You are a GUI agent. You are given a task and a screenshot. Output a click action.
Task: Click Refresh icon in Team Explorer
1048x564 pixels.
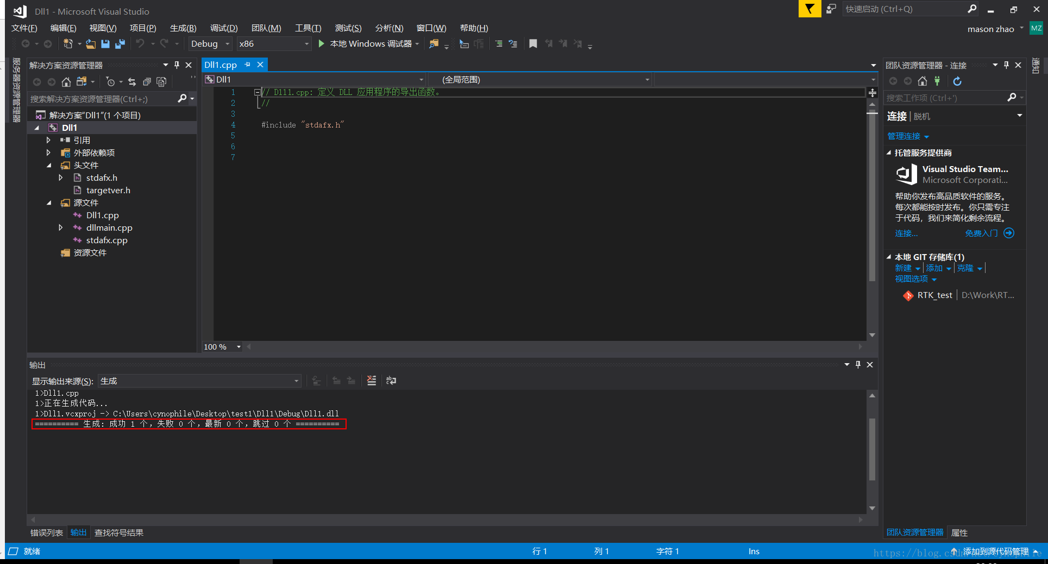(x=957, y=81)
